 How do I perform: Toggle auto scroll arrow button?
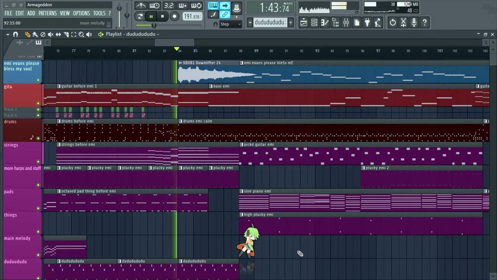(225, 6)
